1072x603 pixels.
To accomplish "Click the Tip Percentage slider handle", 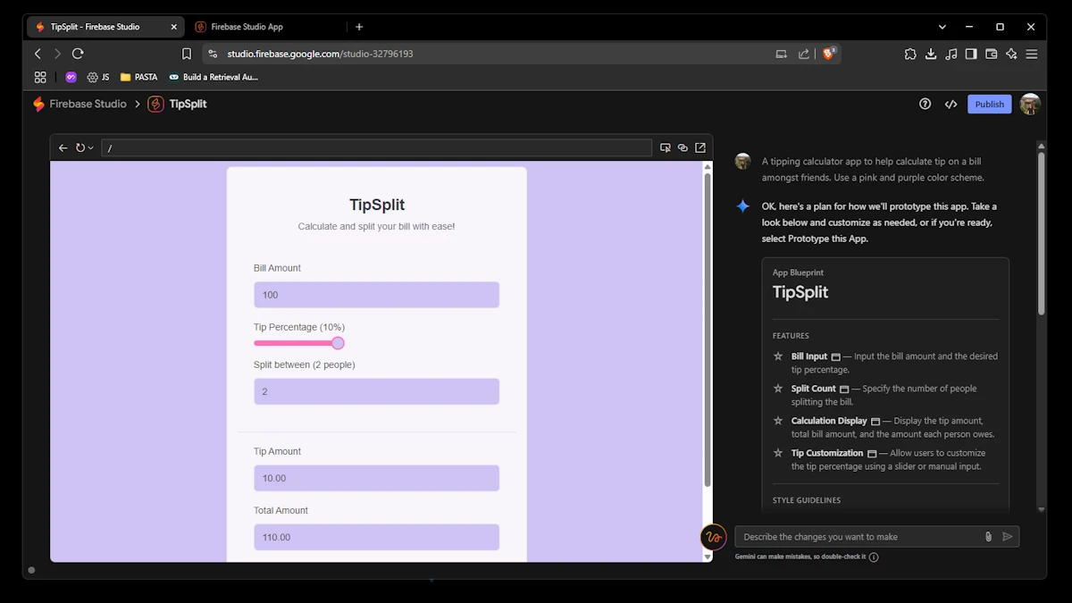I will click(x=338, y=343).
